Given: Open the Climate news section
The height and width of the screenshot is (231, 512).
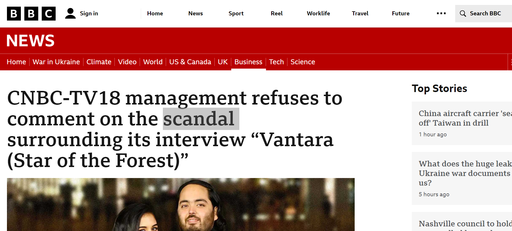Looking at the screenshot, I should [99, 62].
